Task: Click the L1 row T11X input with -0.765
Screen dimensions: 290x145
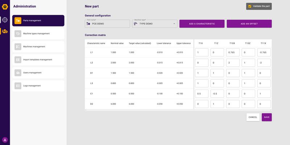Action: coord(264,52)
